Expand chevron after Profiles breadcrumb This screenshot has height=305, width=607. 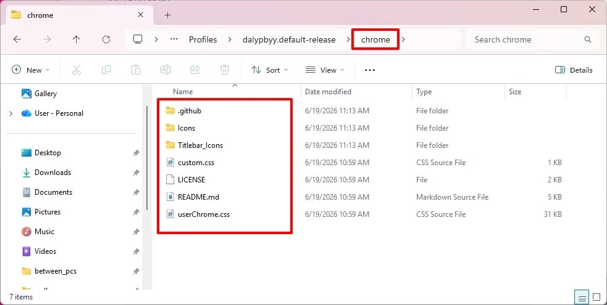click(230, 39)
